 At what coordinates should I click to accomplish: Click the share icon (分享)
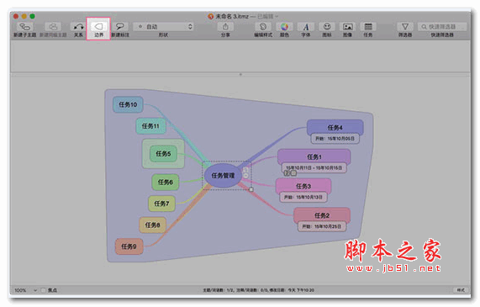point(225,27)
